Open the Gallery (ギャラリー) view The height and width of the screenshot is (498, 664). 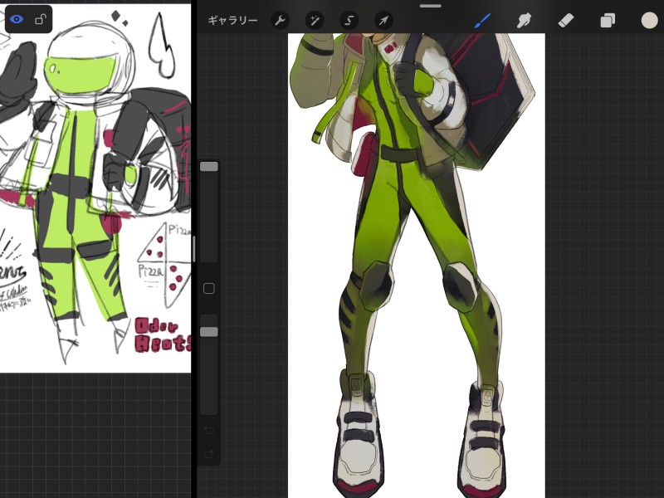pyautogui.click(x=232, y=20)
